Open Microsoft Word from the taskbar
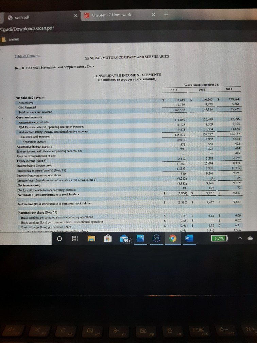Image resolution: width=257 pixels, height=343 pixels. coord(189,238)
